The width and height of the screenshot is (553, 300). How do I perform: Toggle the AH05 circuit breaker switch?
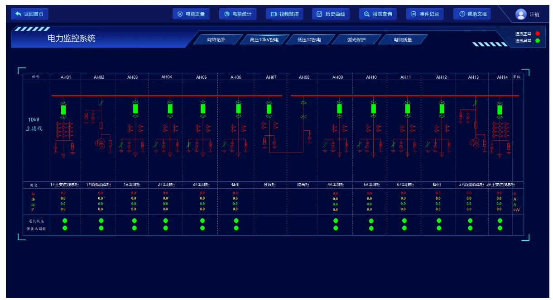(203, 109)
